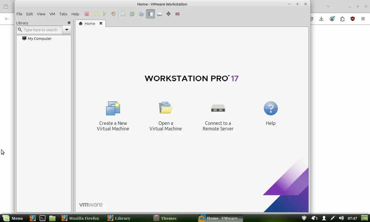This screenshot has width=370, height=222.
Task: Open the Linux Mint Menu button
Action: pos(13,218)
